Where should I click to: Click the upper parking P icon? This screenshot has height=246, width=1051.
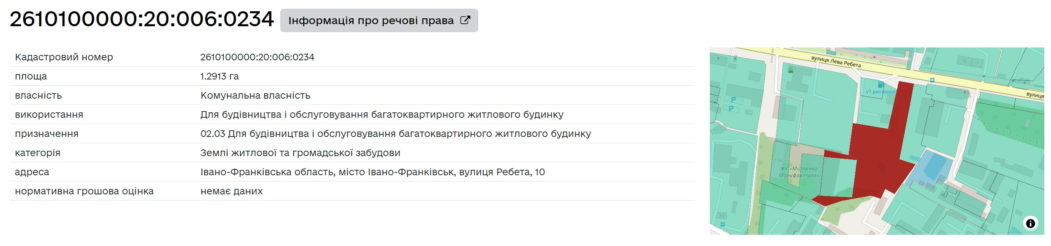coord(734,99)
